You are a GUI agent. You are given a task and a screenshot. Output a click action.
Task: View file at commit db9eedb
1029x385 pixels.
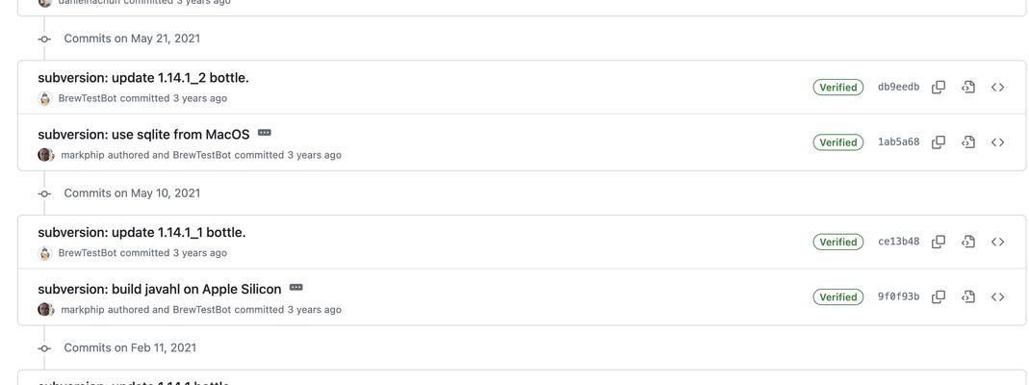click(x=968, y=88)
